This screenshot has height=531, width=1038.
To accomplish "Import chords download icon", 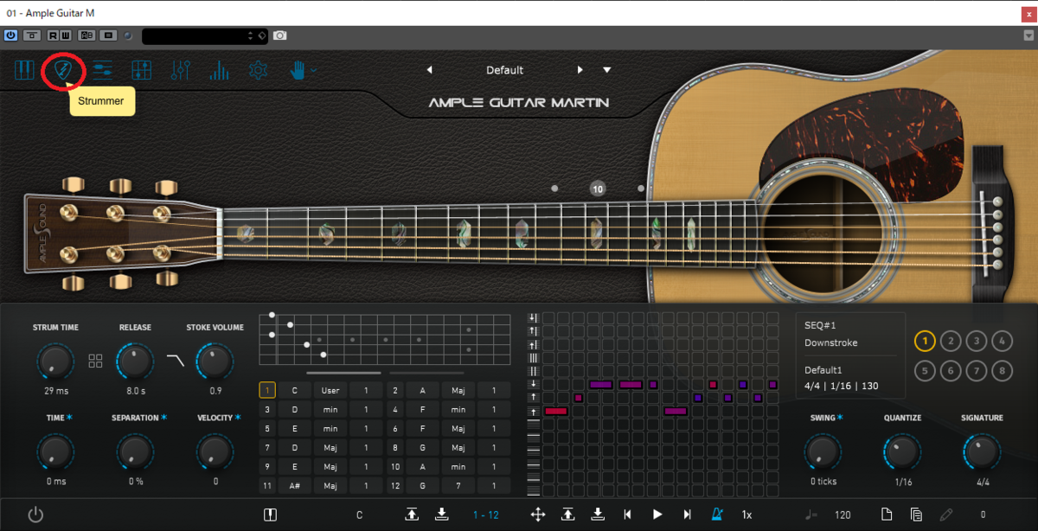I will point(441,515).
